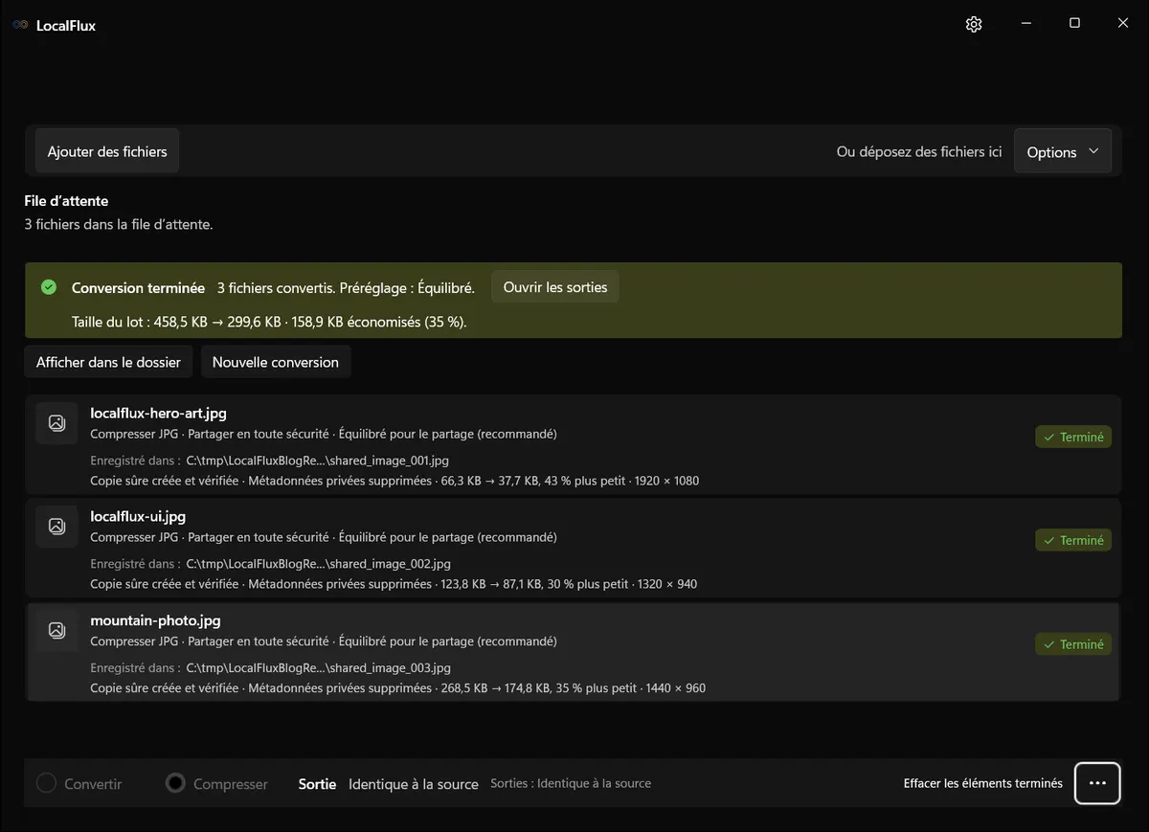Viewport: 1149px width, 832px height.
Task: Click the LocalFlux app logo icon
Action: (x=20, y=25)
